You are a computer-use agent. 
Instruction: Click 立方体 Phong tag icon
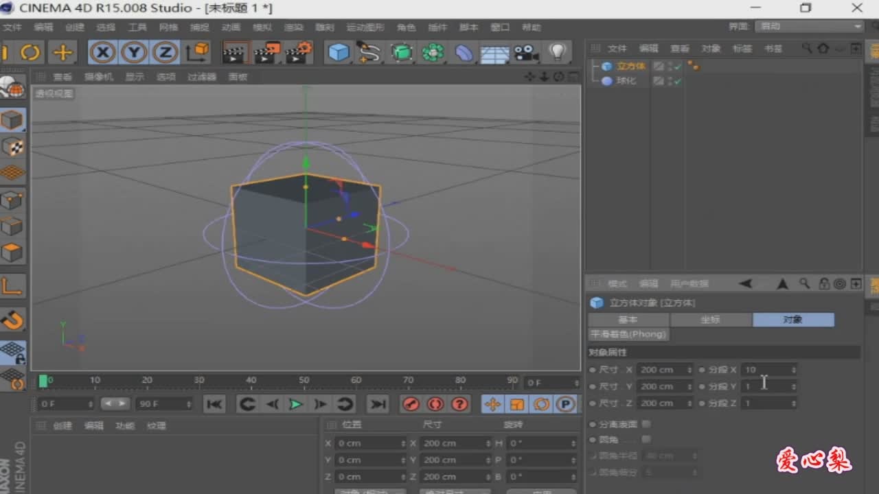pos(694,67)
